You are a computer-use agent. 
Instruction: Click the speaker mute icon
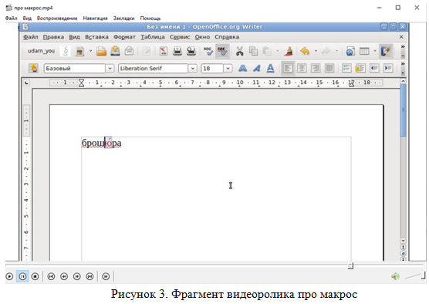click(x=395, y=276)
